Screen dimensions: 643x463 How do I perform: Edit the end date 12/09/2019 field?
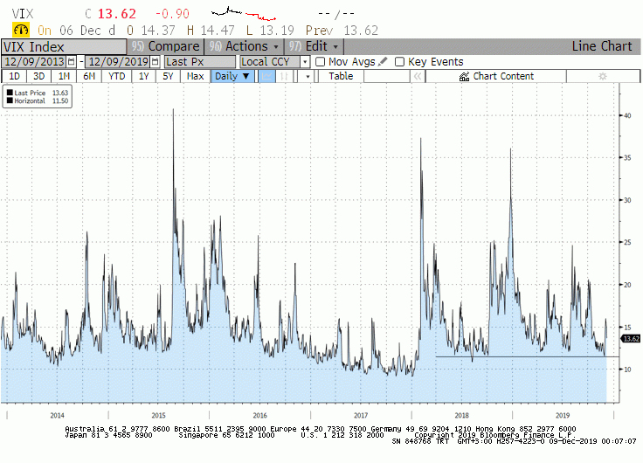pyautogui.click(x=118, y=62)
